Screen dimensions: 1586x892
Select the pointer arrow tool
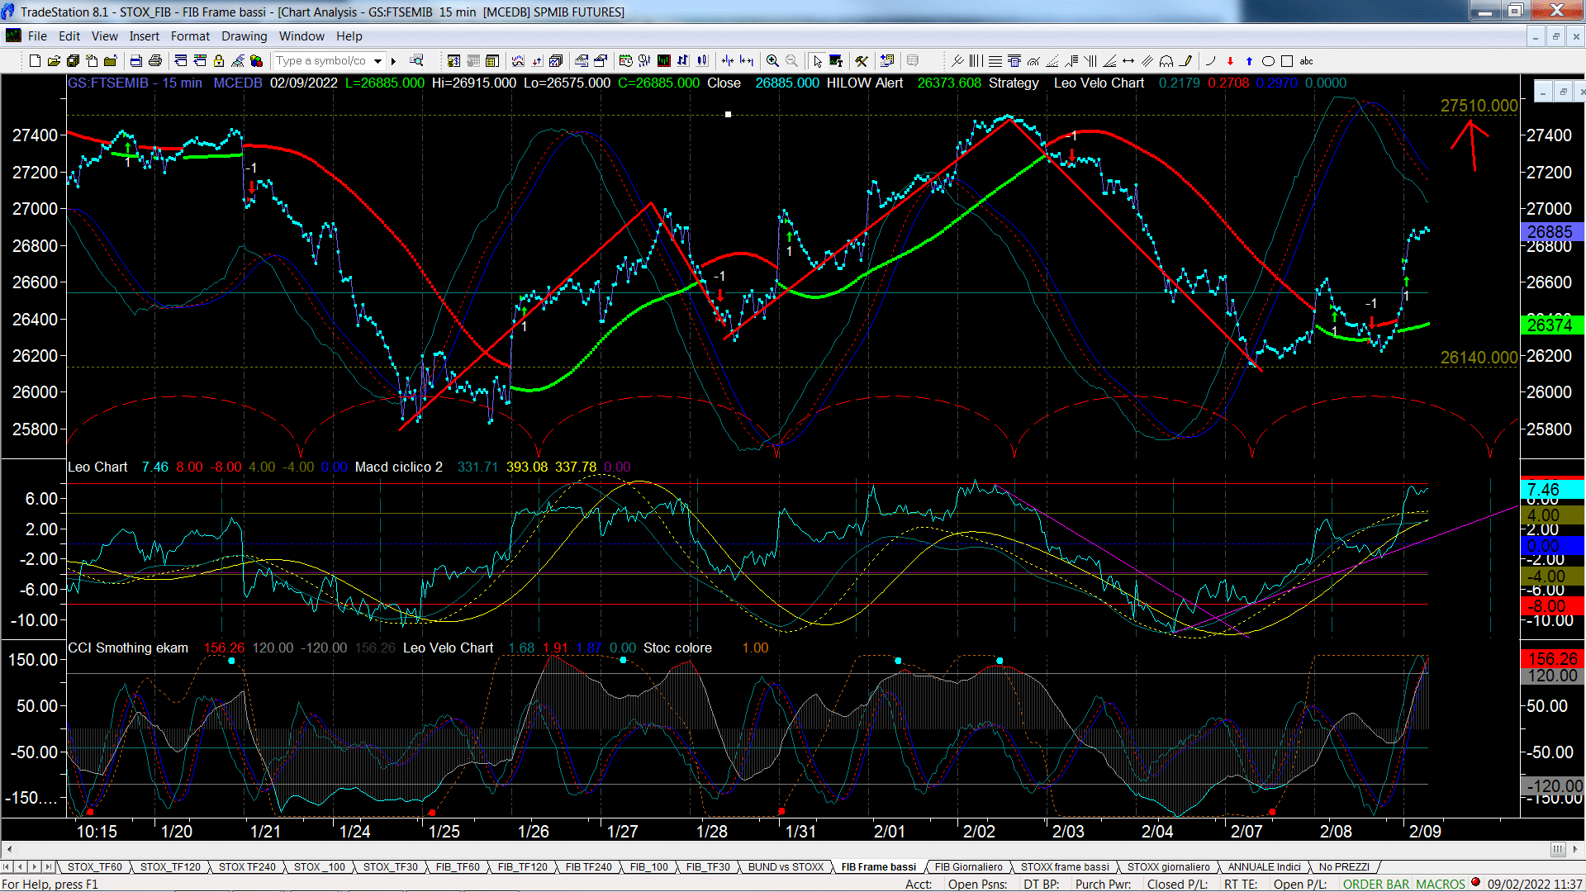pyautogui.click(x=817, y=61)
